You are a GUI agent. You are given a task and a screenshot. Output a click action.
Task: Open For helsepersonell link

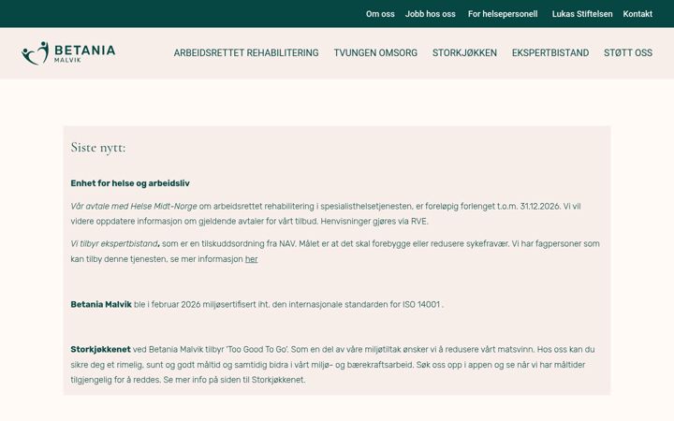coord(503,14)
